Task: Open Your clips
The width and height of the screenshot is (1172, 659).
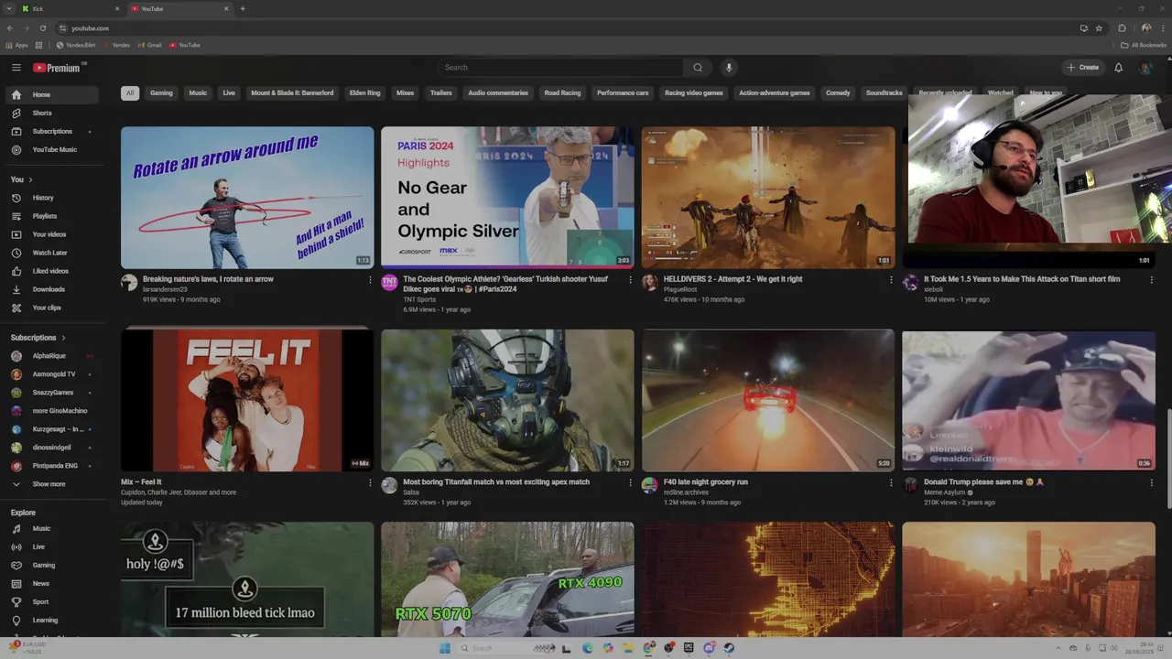Action: pos(55,308)
